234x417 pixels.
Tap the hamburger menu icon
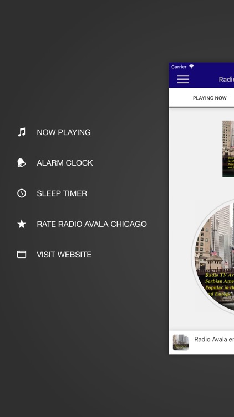coord(183,80)
